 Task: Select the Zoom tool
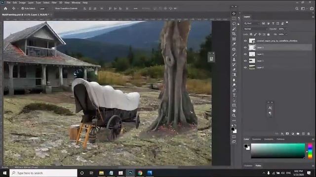pyautogui.click(x=234, y=116)
